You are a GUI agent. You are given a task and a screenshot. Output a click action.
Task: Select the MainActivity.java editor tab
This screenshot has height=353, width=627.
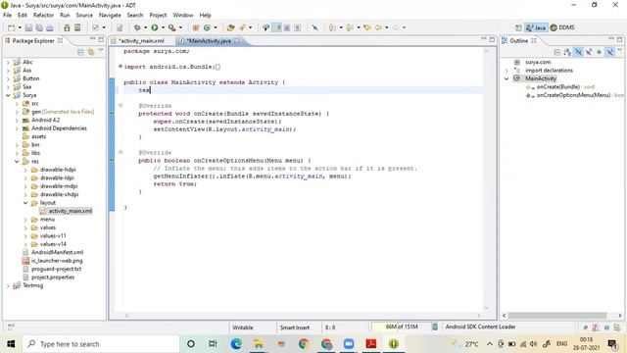pyautogui.click(x=210, y=41)
